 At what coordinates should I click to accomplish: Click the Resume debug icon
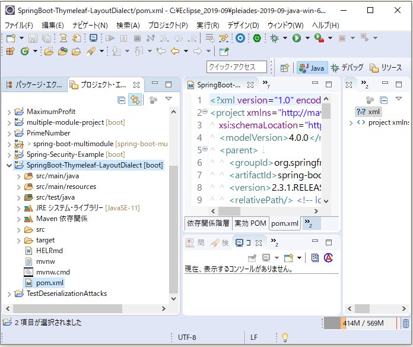(110, 38)
